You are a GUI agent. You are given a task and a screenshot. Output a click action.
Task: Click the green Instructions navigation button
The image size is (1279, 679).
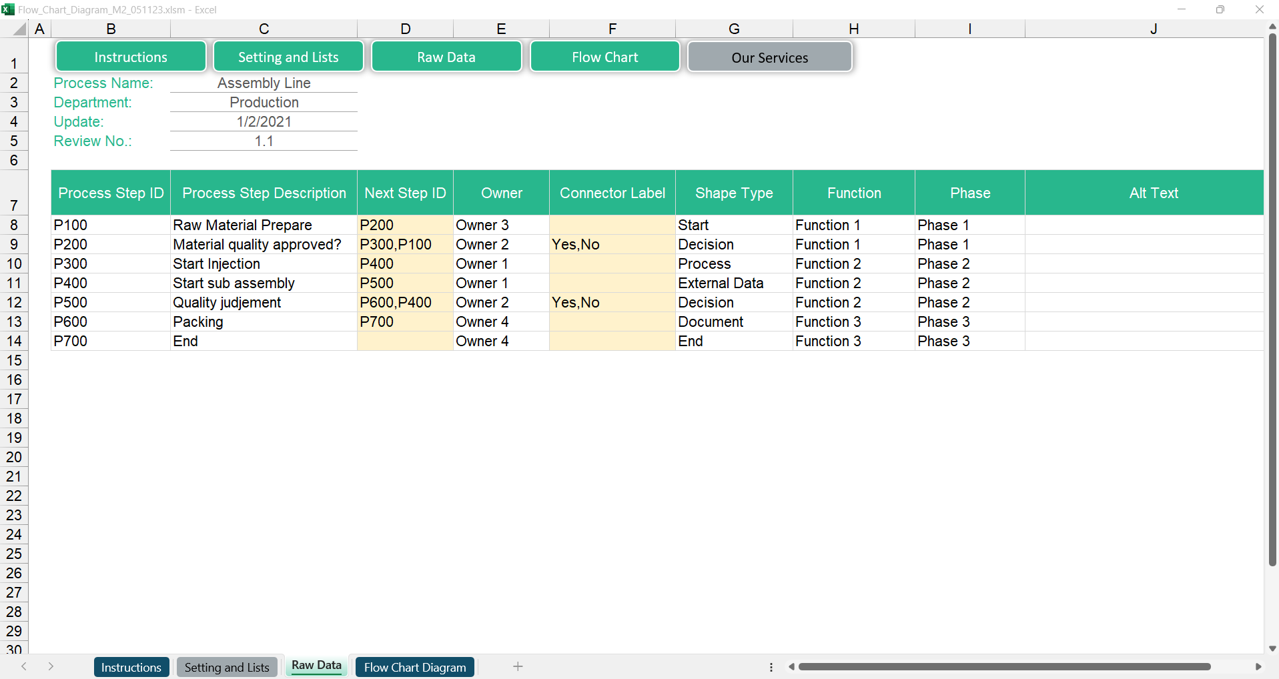pyautogui.click(x=131, y=57)
